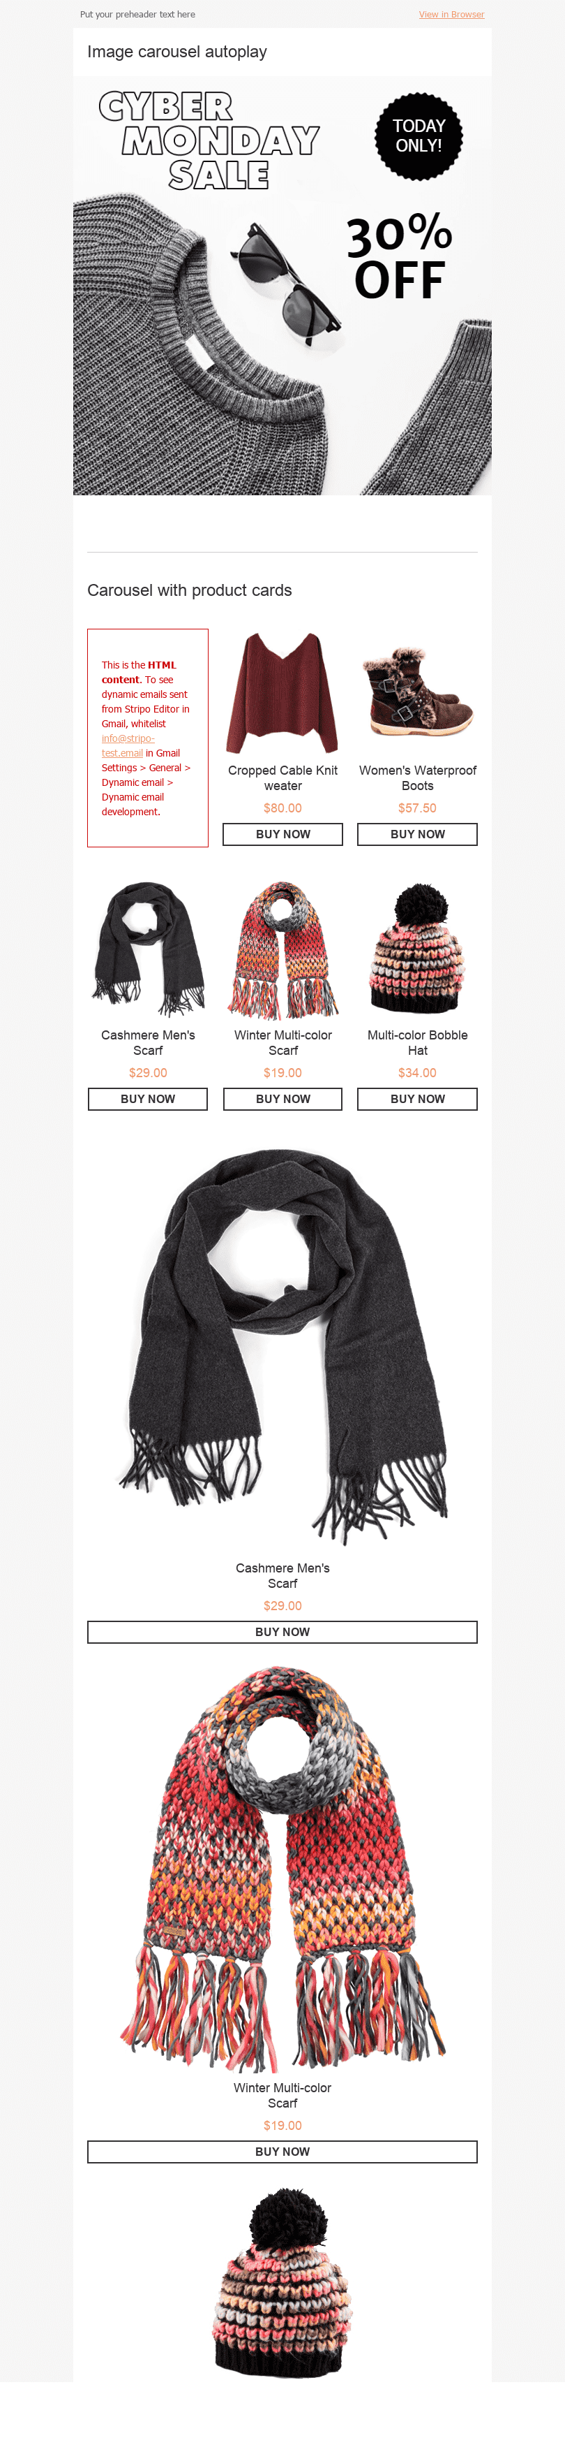Buy the Cropped Cable Knit sweater
565x2445 pixels.
(282, 834)
